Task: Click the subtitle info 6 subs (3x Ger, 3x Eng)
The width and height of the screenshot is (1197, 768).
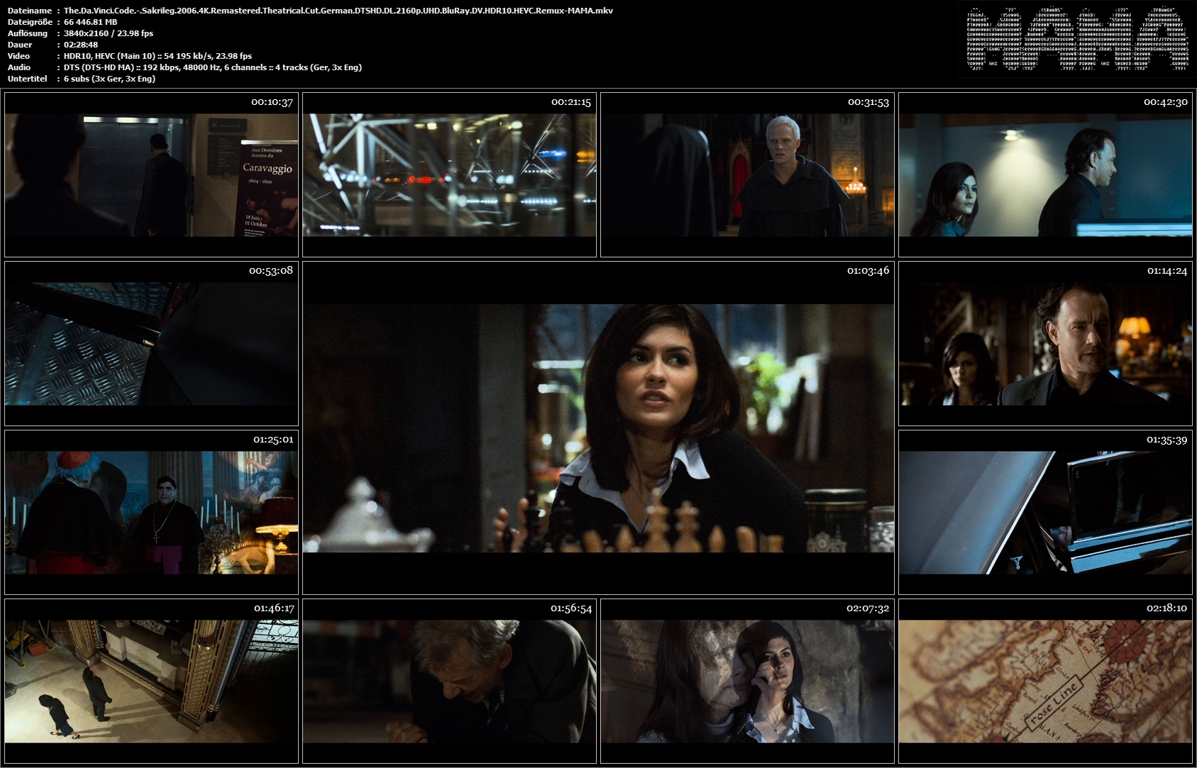Action: pos(109,79)
